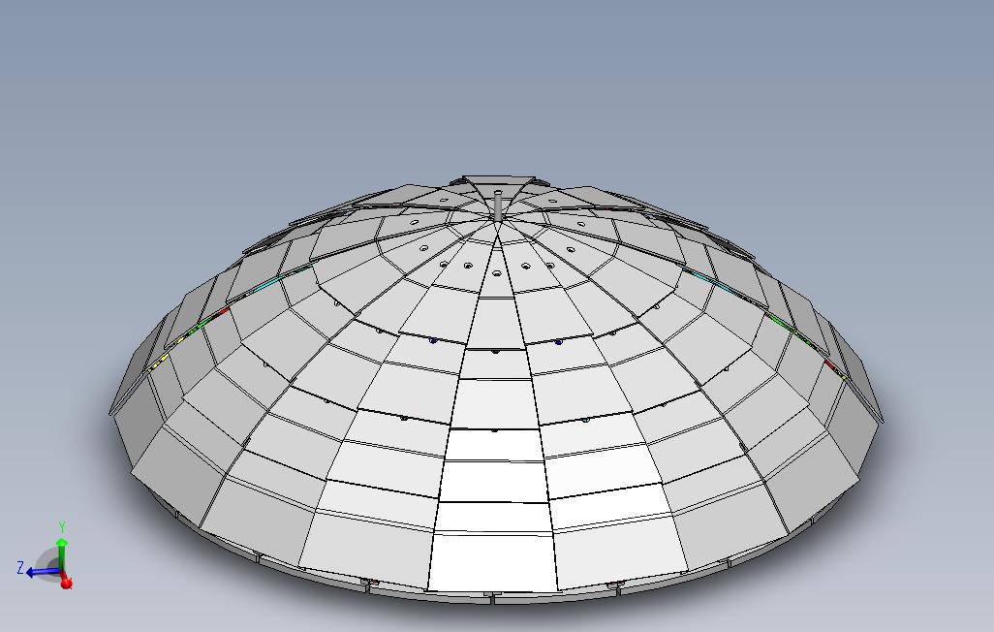This screenshot has width=994, height=632.
Task: Select the topmost flat panel behind pole
Action: (x=498, y=180)
